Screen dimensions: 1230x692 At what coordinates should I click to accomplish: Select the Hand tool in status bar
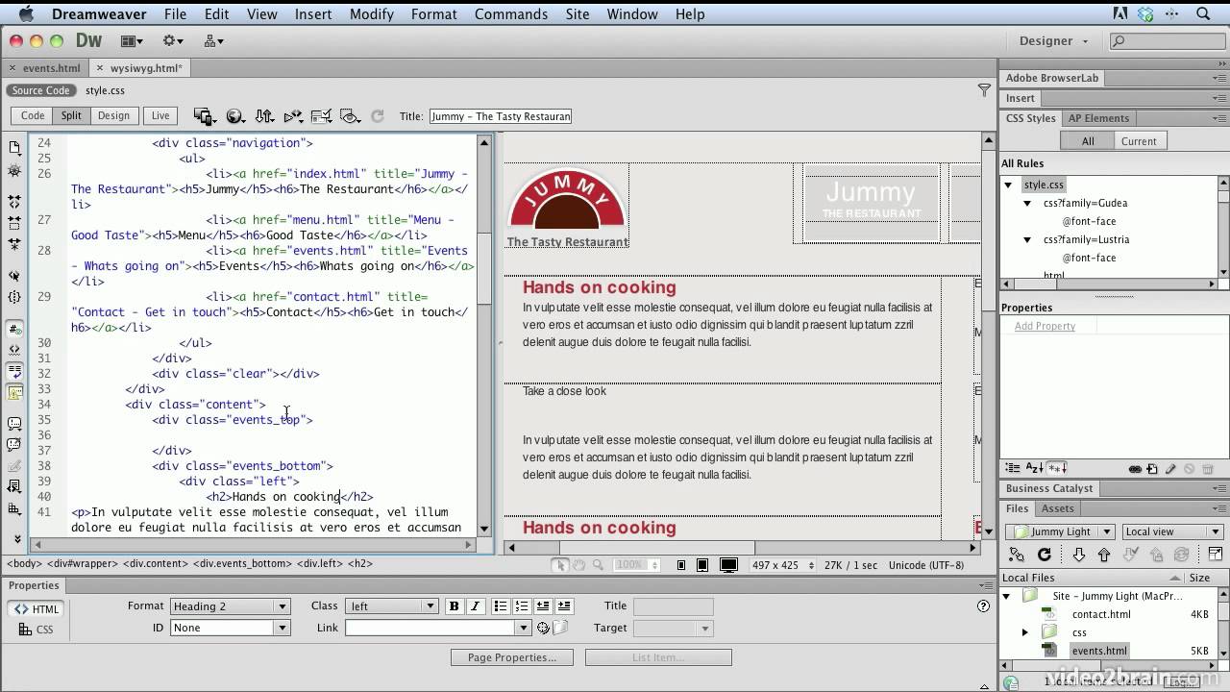click(x=579, y=565)
